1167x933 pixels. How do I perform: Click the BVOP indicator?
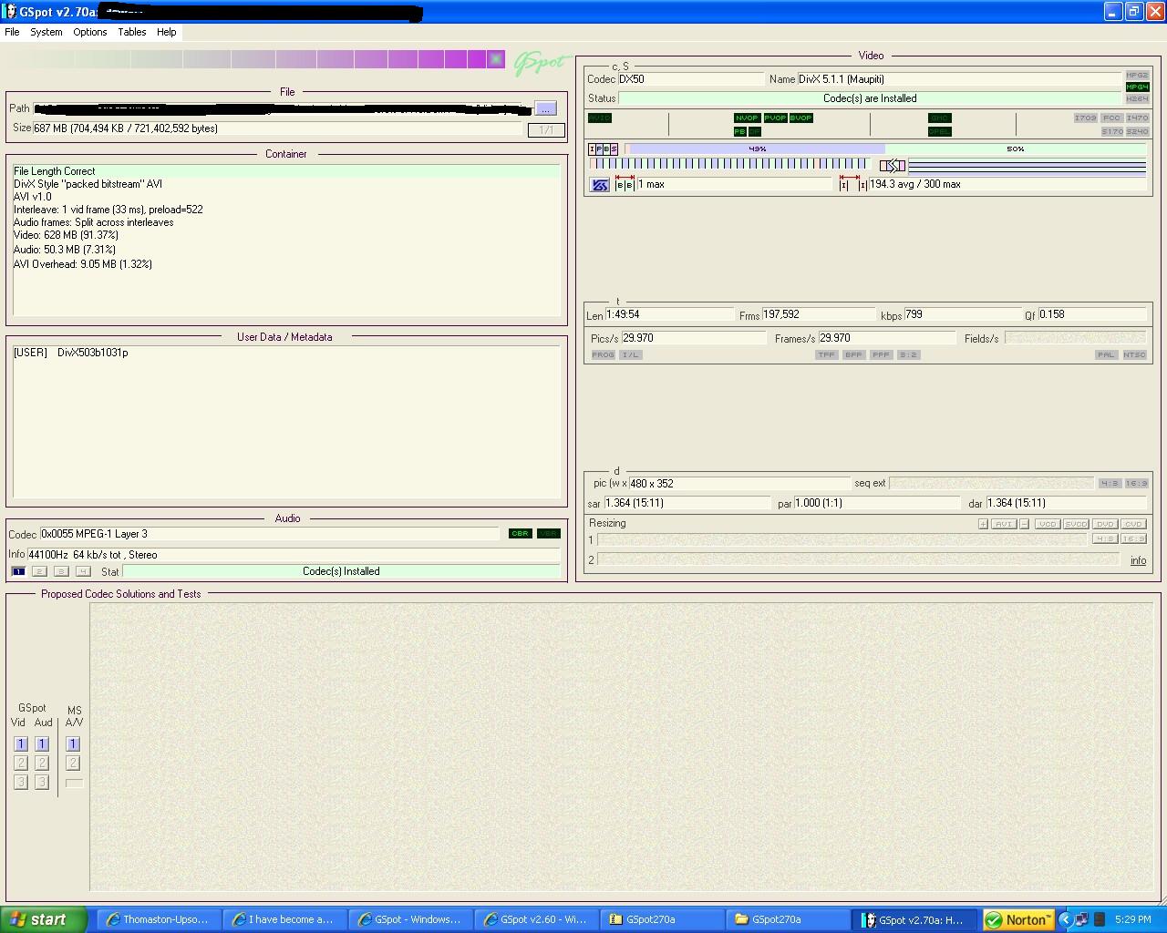tap(801, 118)
